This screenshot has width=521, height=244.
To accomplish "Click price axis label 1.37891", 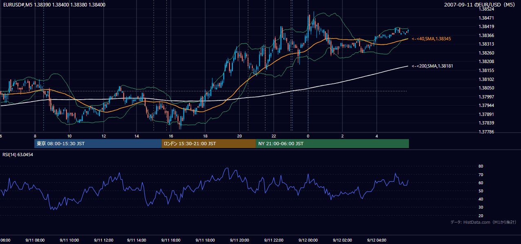I will click(486, 114).
